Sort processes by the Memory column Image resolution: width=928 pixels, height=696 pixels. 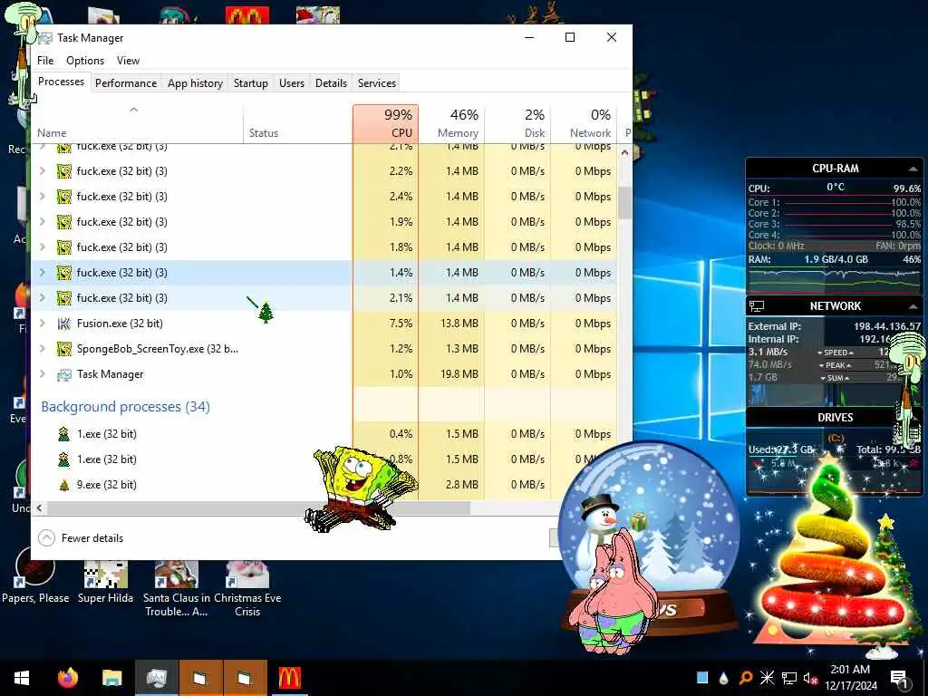click(451, 123)
